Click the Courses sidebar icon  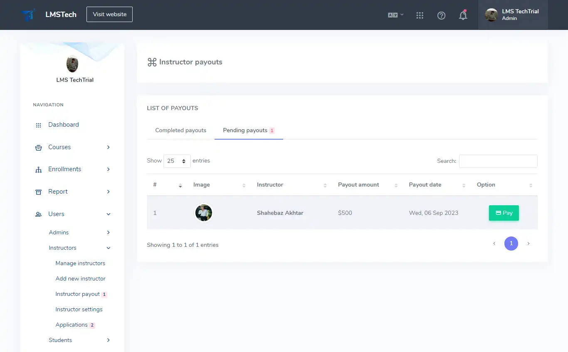[38, 147]
